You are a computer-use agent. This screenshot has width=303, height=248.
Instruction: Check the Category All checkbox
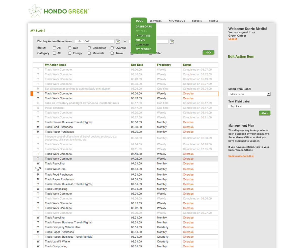[54, 53]
